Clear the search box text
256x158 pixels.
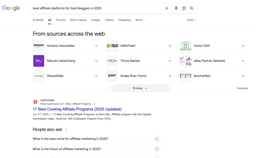166,8
